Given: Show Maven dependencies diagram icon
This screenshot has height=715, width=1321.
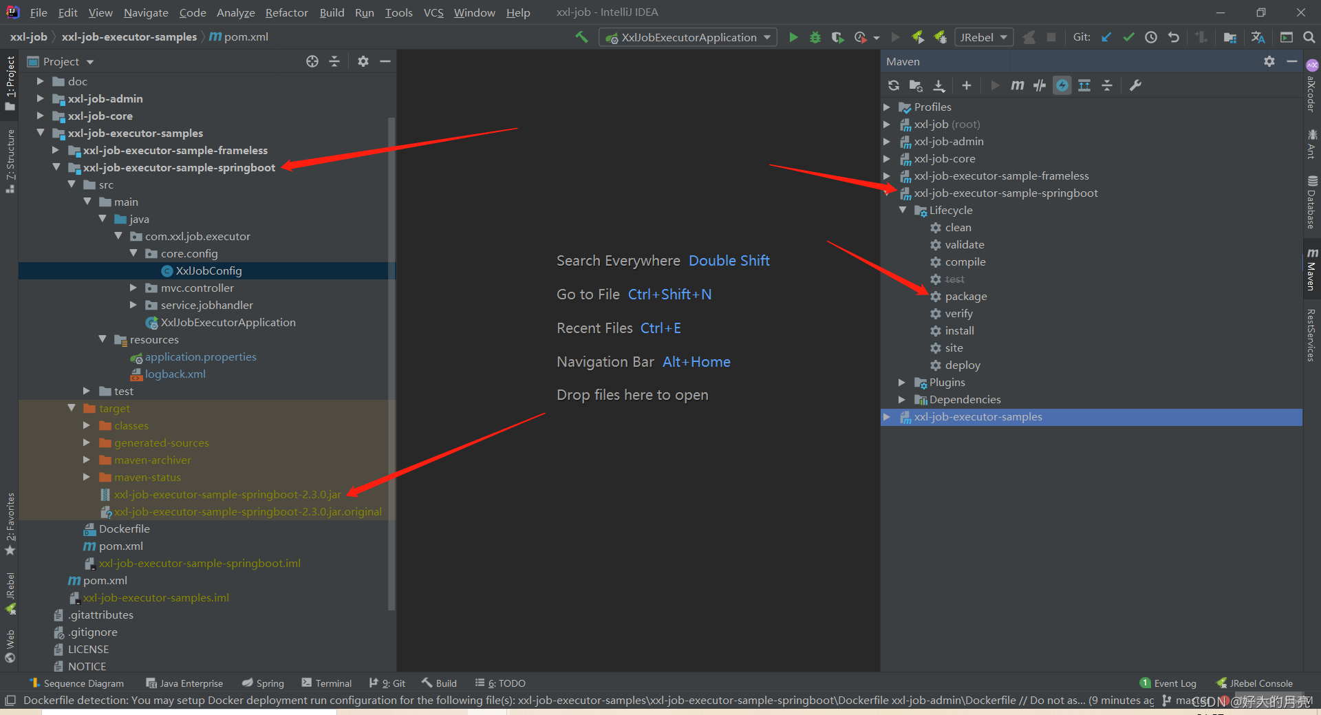Looking at the screenshot, I should click(1084, 85).
